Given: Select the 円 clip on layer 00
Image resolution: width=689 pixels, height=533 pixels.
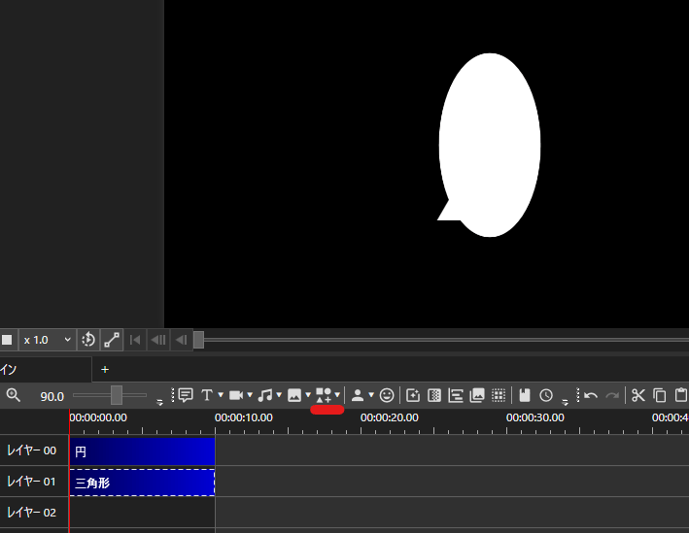Looking at the screenshot, I should (142, 451).
